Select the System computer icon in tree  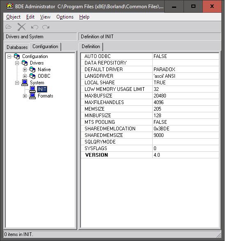click(x=25, y=83)
